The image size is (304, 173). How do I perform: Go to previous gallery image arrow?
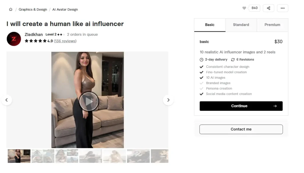[7, 100]
